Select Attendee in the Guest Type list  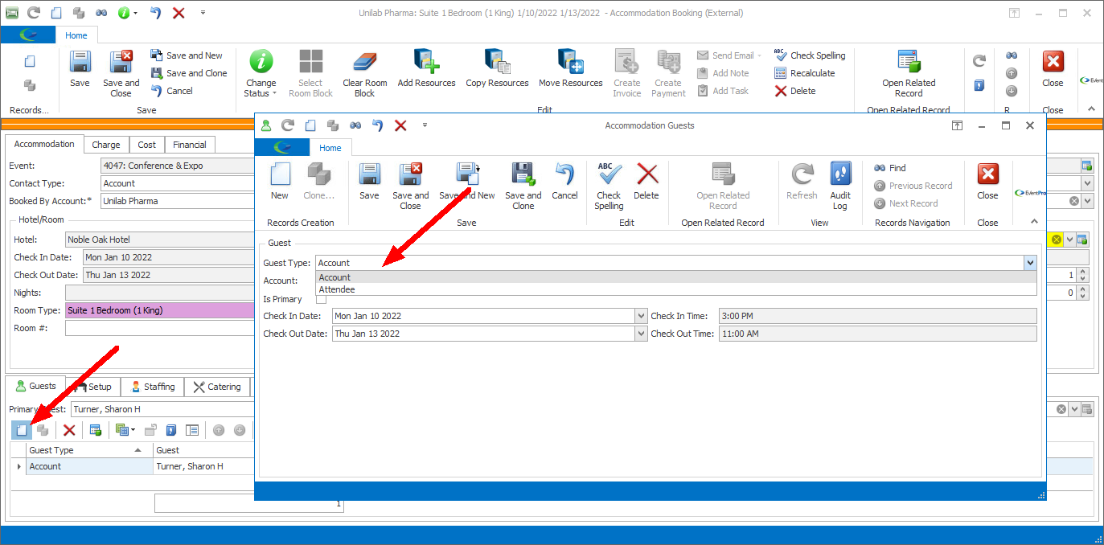(675, 289)
